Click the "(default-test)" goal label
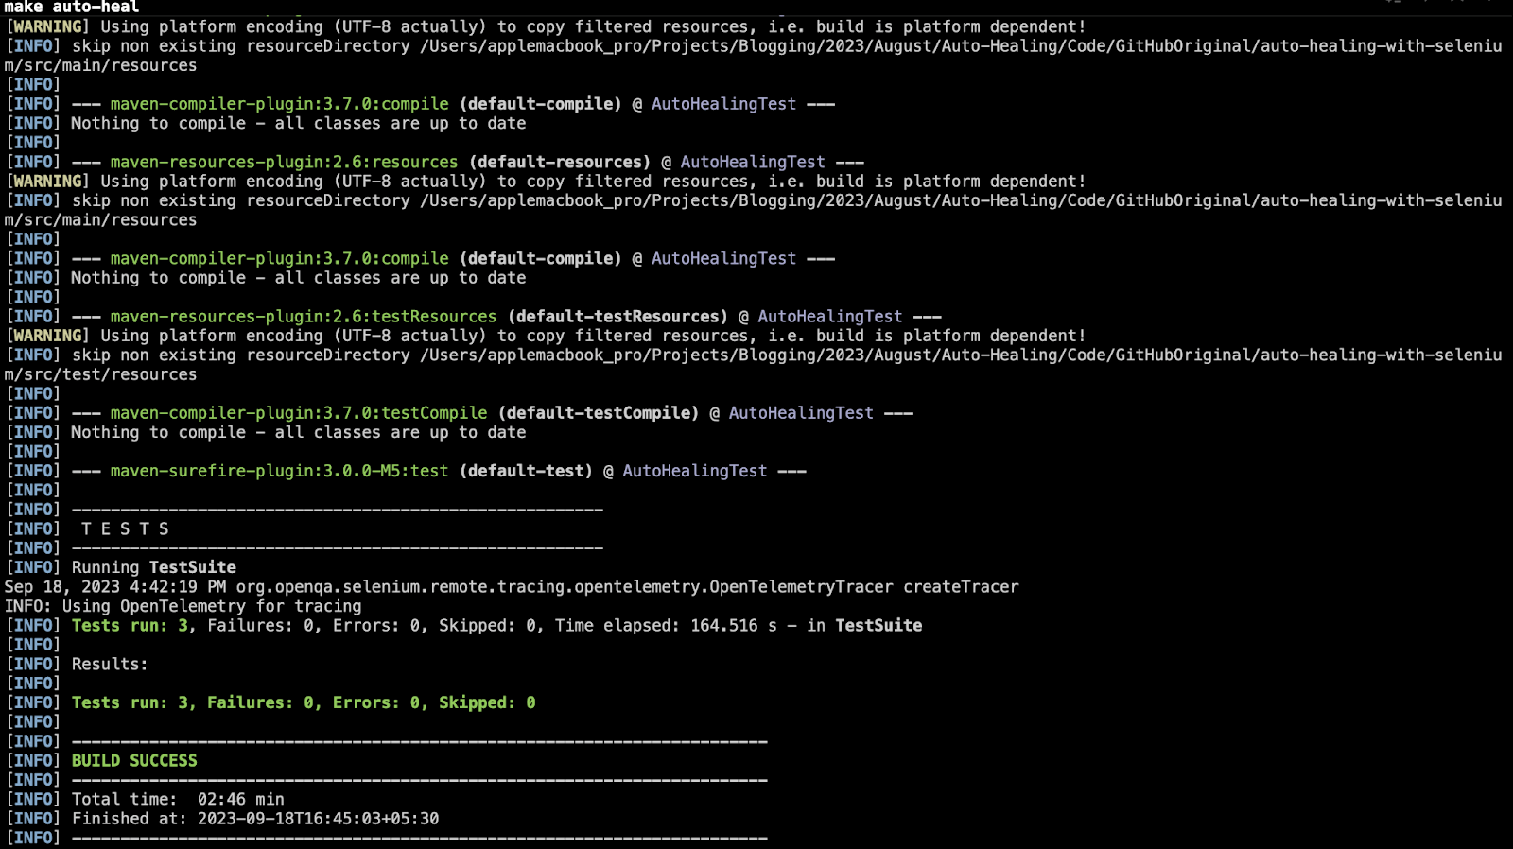The height and width of the screenshot is (849, 1513). pyautogui.click(x=526, y=471)
